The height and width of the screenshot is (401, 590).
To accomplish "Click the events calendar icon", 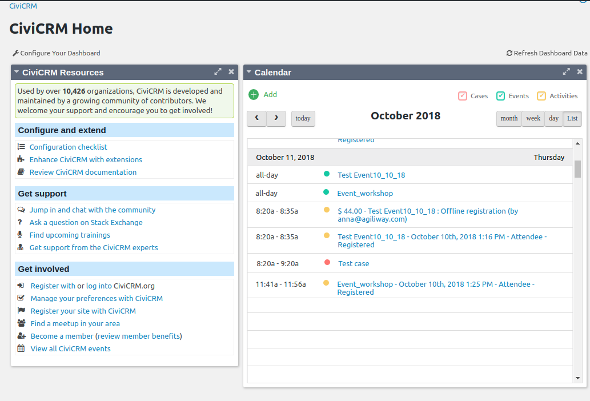I will pos(21,348).
